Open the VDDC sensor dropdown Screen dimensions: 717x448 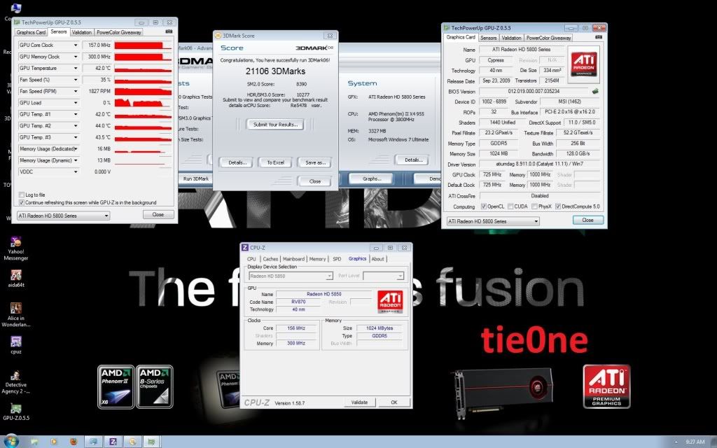tap(76, 172)
